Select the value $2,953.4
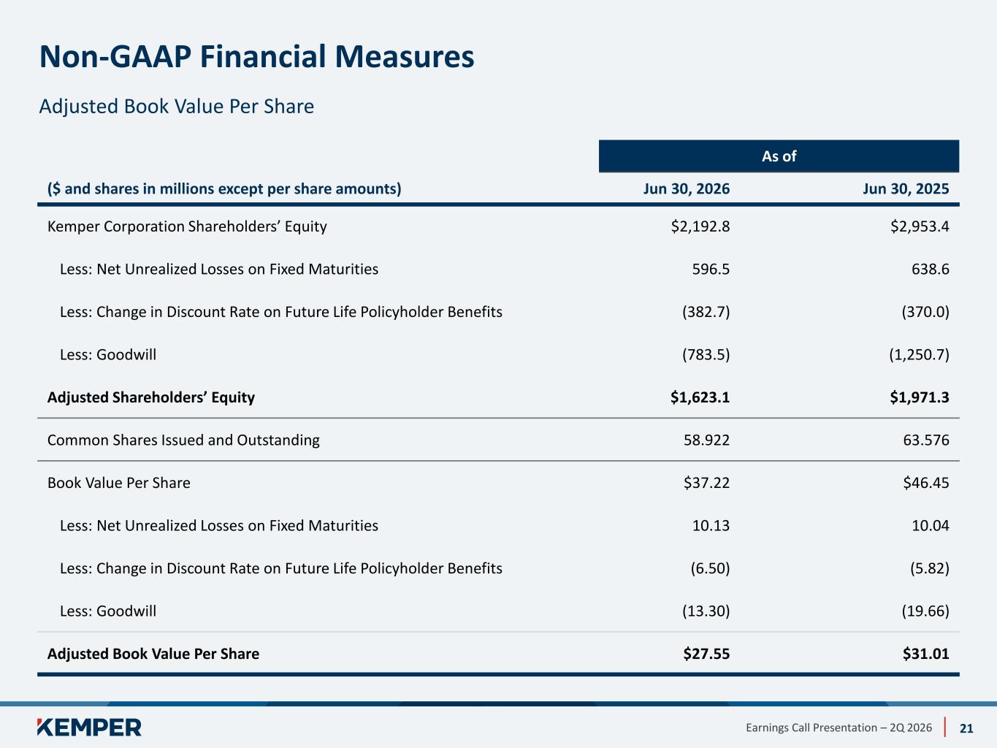This screenshot has width=997, height=748. [x=920, y=226]
